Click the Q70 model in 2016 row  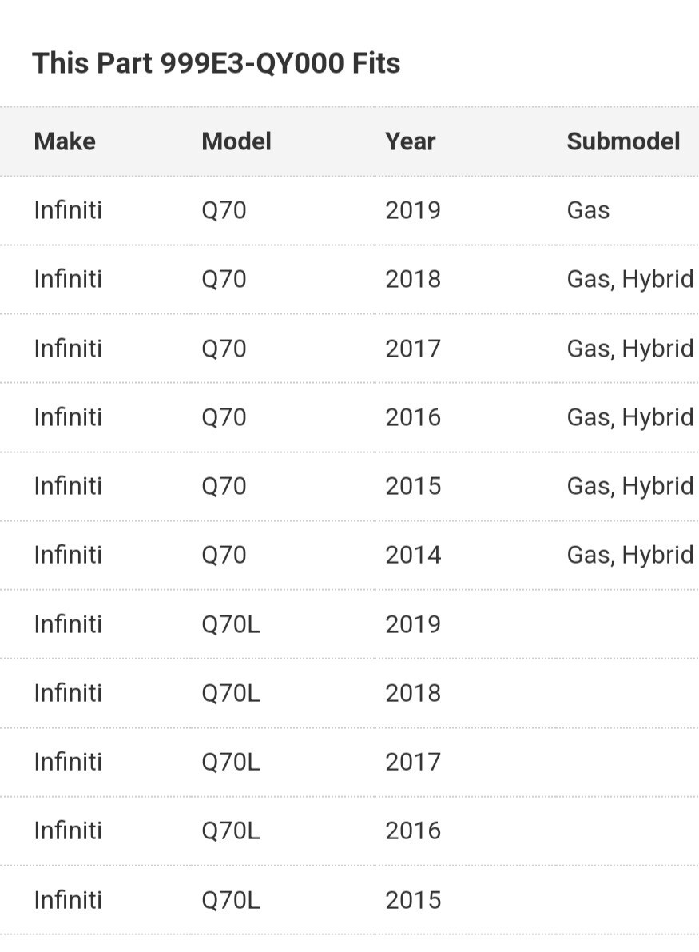click(x=224, y=418)
